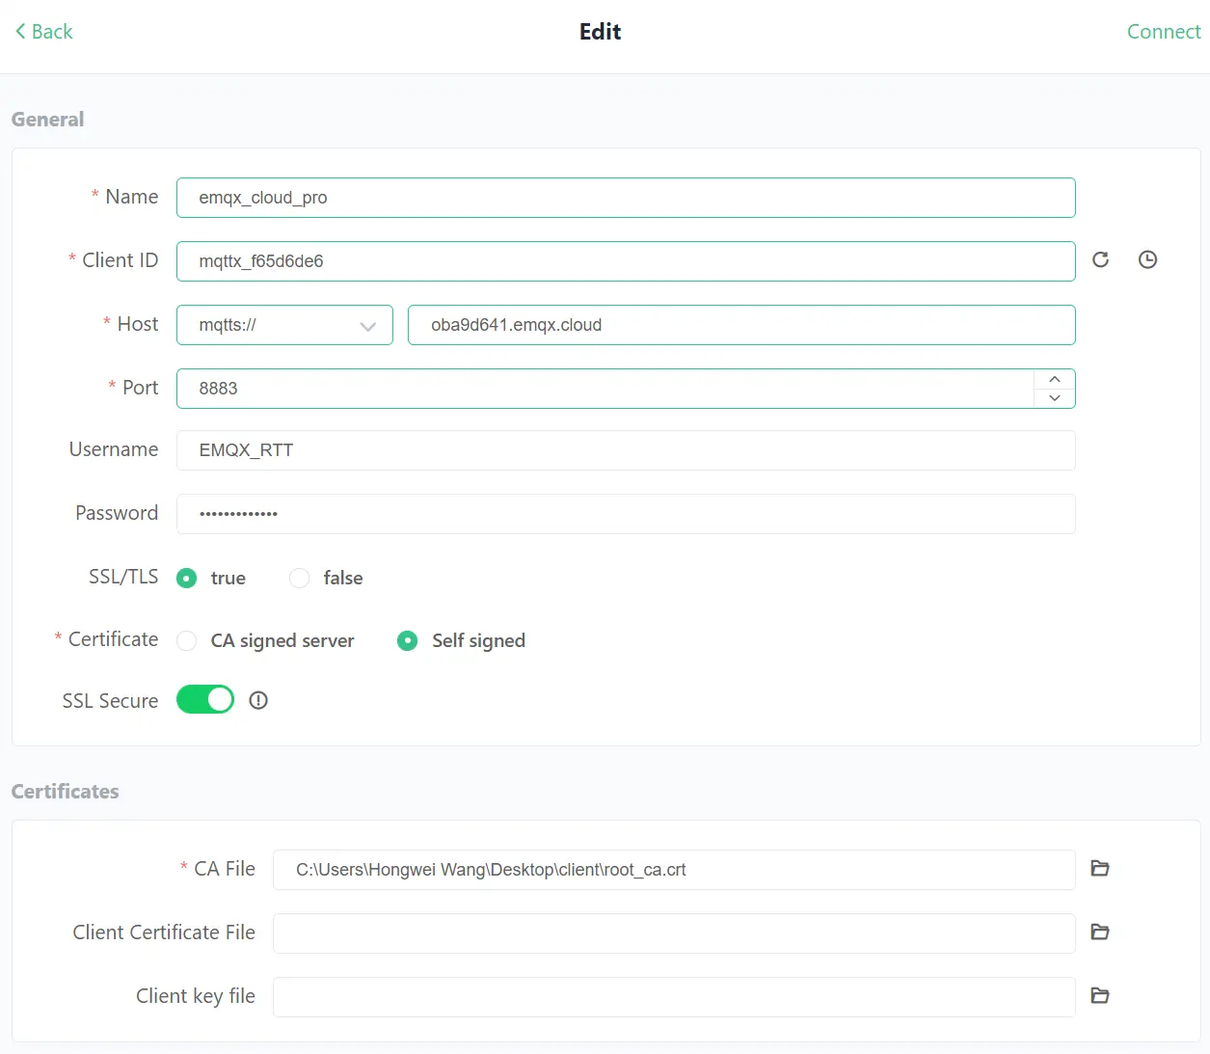Click the SSL Secure info icon
1210x1054 pixels.
(x=258, y=701)
